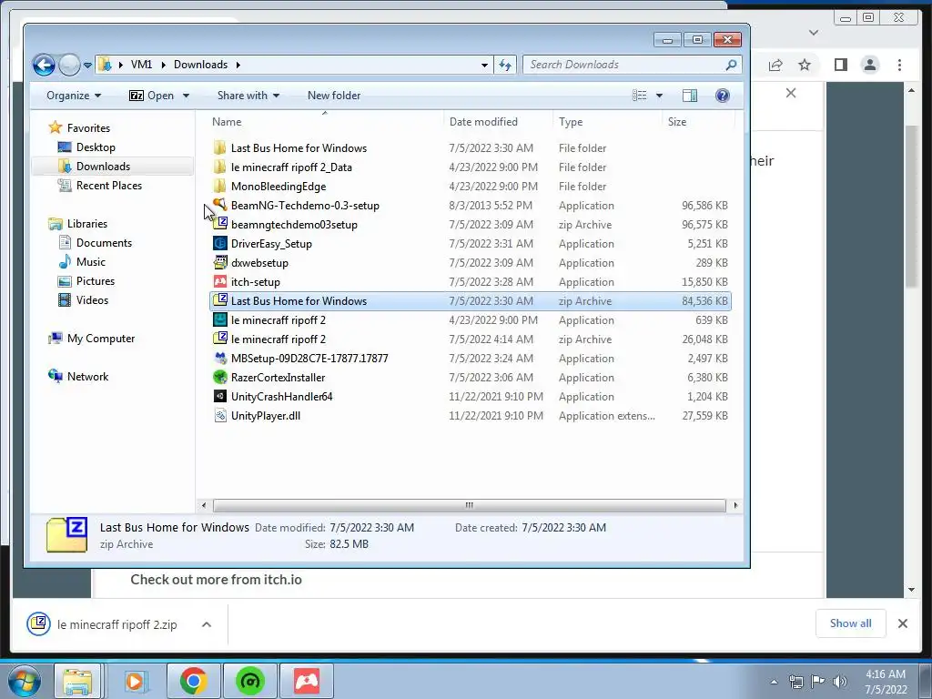Expand options chevron for le minecraff ripoff 2.zip
This screenshot has width=932, height=699.
[207, 624]
